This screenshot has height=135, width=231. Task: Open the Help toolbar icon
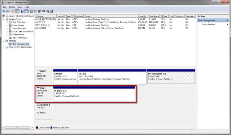[x=22, y=11]
